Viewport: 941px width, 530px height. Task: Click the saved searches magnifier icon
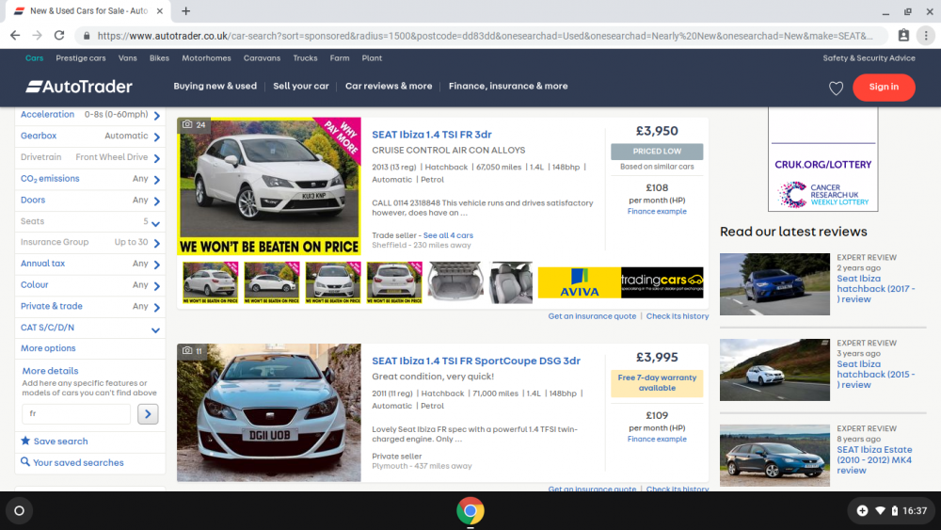click(25, 461)
